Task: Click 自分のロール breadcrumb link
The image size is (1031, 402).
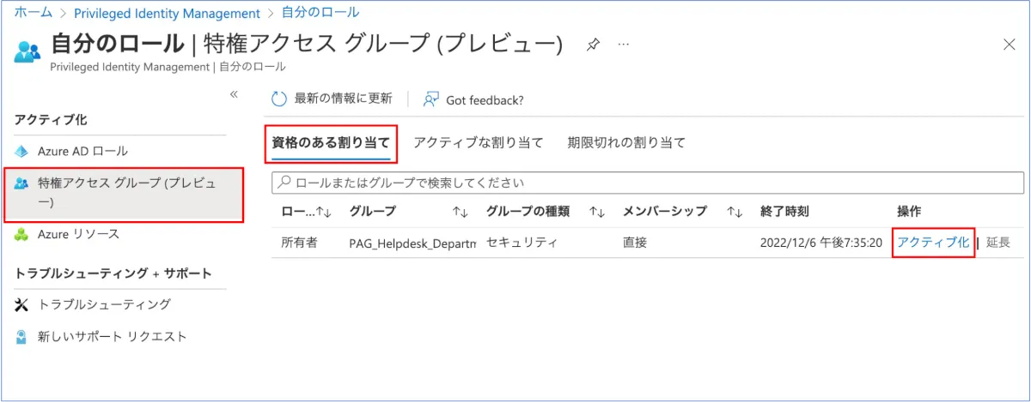Action: (321, 13)
